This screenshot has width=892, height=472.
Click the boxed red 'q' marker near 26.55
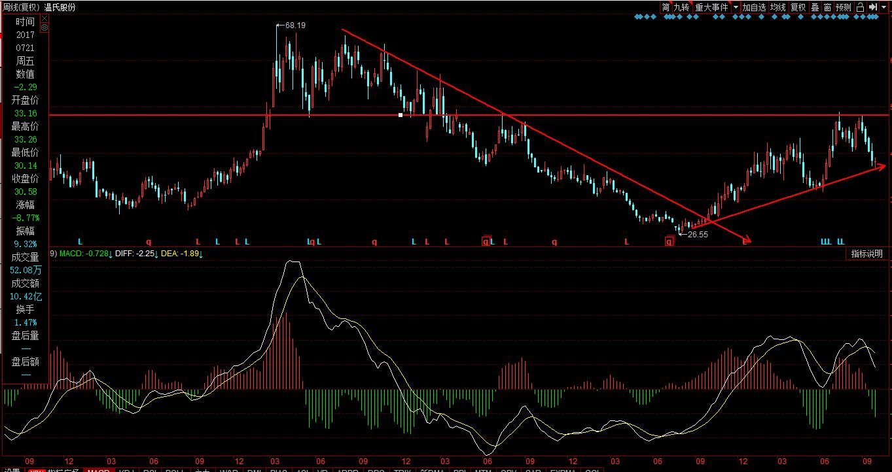[669, 241]
